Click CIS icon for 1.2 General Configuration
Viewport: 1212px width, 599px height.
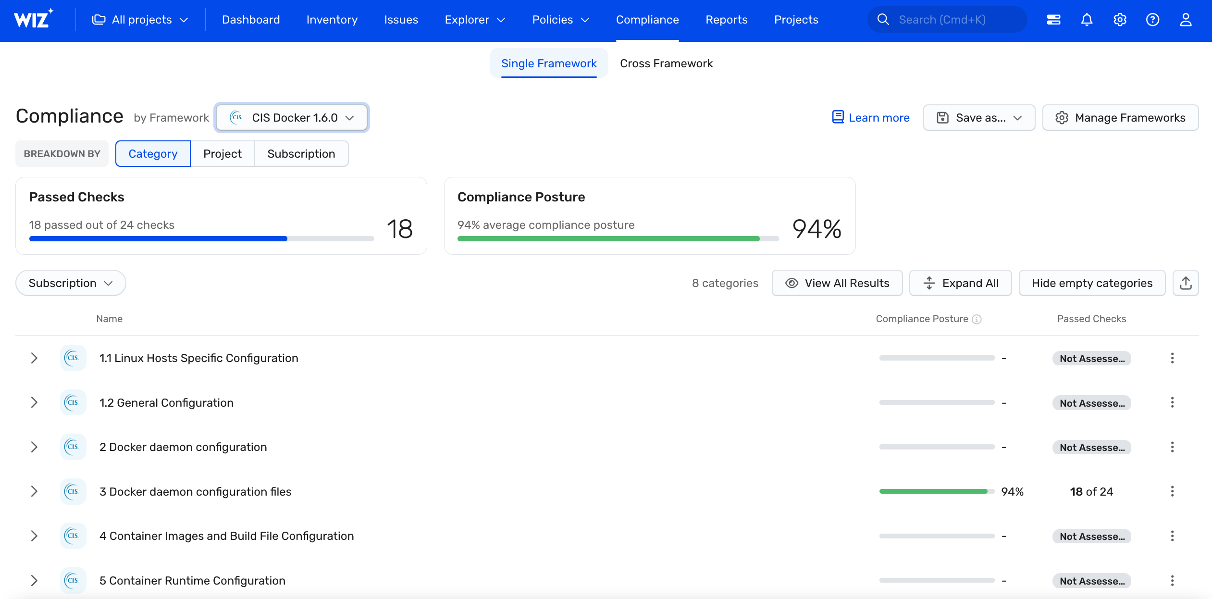click(73, 402)
